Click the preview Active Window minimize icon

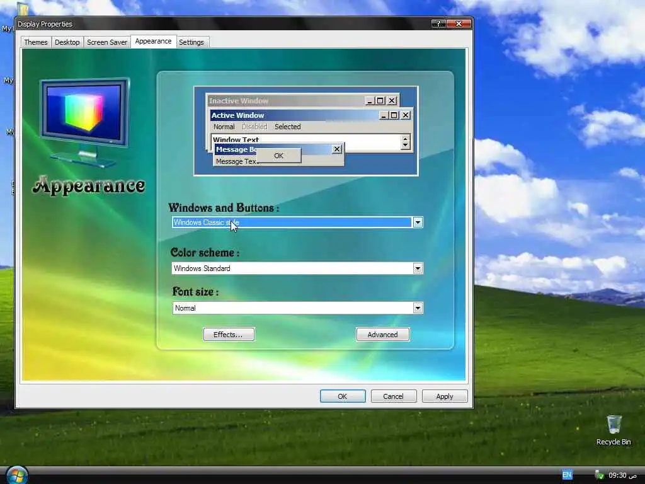tap(384, 115)
